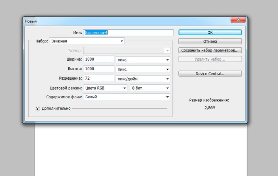Screen dimensions: 278x176
Task: Click the Ширина width value field
Action: click(x=99, y=59)
